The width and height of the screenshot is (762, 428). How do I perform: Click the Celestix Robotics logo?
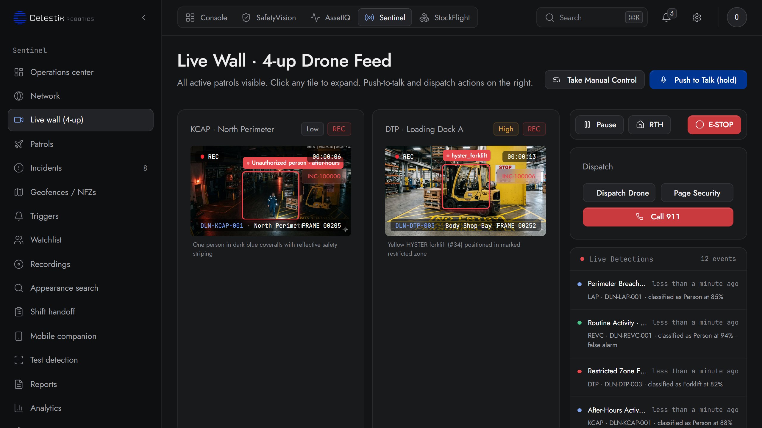pyautogui.click(x=54, y=18)
